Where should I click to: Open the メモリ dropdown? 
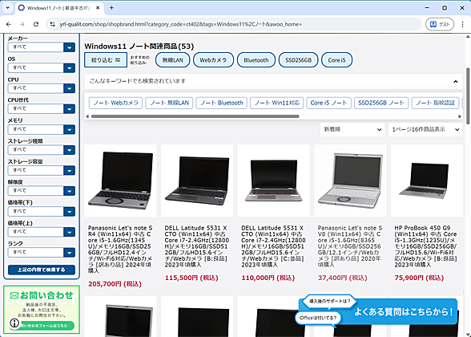tap(42, 129)
